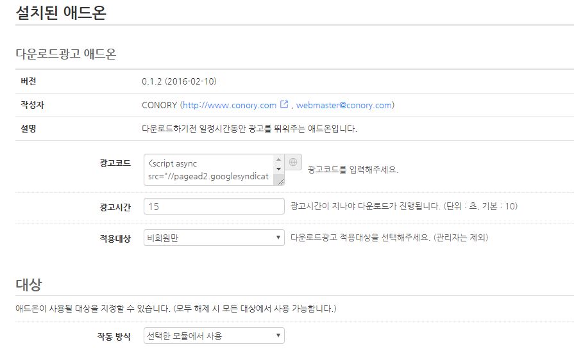
Task: Focus the 광고시간 field containing 15
Action: click(214, 206)
